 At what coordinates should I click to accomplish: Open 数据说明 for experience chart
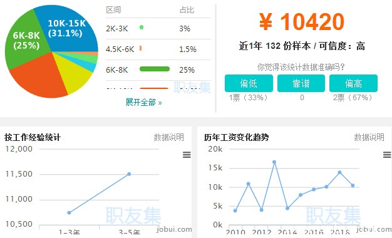(x=168, y=137)
